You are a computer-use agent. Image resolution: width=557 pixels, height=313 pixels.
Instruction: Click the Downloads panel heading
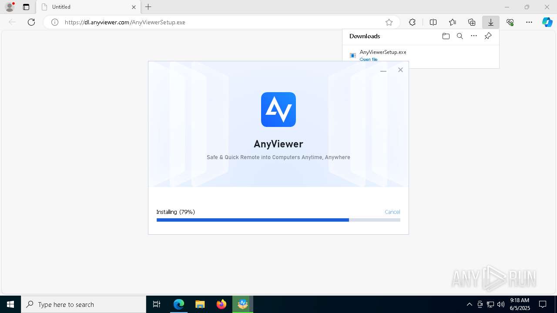coord(365,36)
